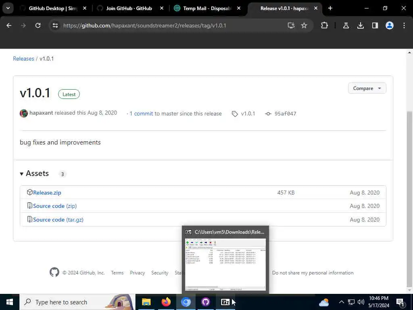Bookmark this page with star icon
This screenshot has height=310, width=413.
[304, 25]
